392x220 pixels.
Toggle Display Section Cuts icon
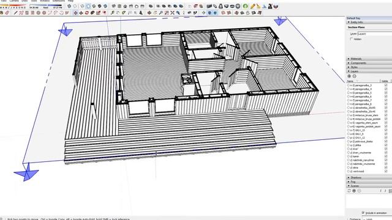coord(215,13)
